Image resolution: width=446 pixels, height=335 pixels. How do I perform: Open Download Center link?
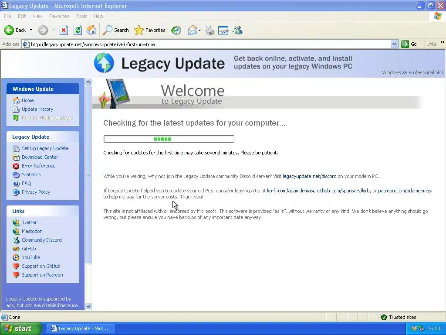click(40, 157)
